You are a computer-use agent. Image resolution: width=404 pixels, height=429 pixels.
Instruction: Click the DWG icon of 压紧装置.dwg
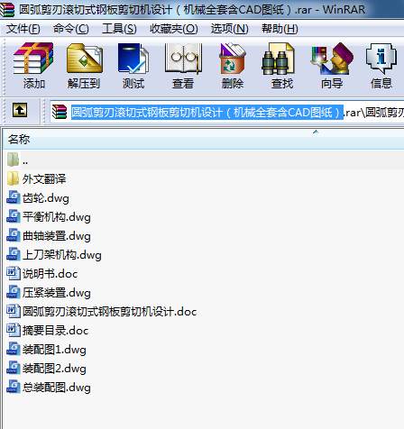click(14, 292)
